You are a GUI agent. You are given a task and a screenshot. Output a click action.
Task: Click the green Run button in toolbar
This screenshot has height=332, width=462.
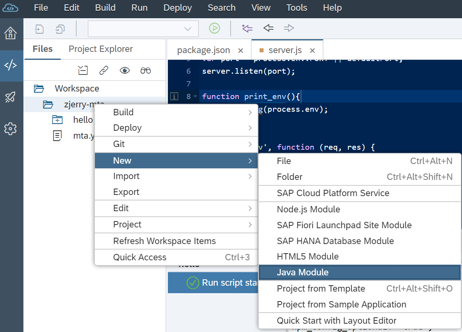tap(214, 28)
